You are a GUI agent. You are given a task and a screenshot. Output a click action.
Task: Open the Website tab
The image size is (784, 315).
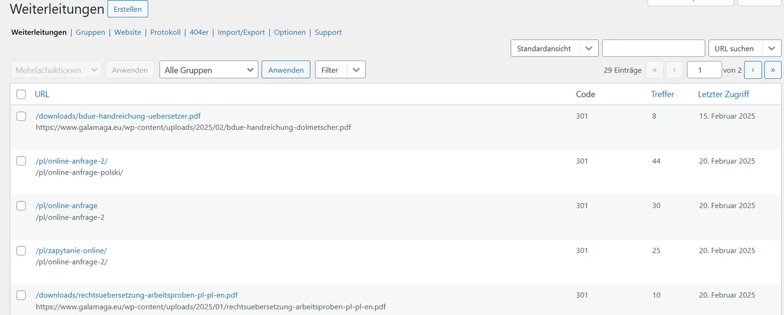(x=128, y=32)
